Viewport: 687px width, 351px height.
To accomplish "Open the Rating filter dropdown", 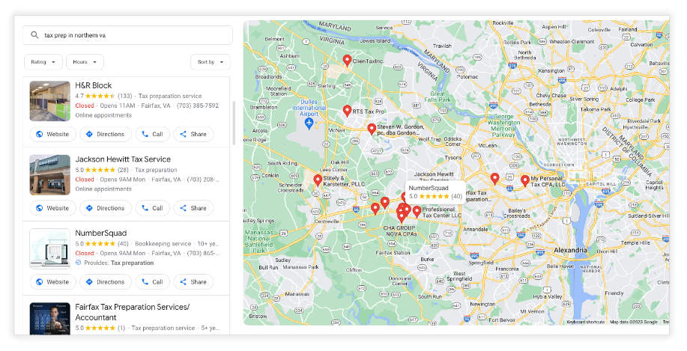I will [x=43, y=62].
